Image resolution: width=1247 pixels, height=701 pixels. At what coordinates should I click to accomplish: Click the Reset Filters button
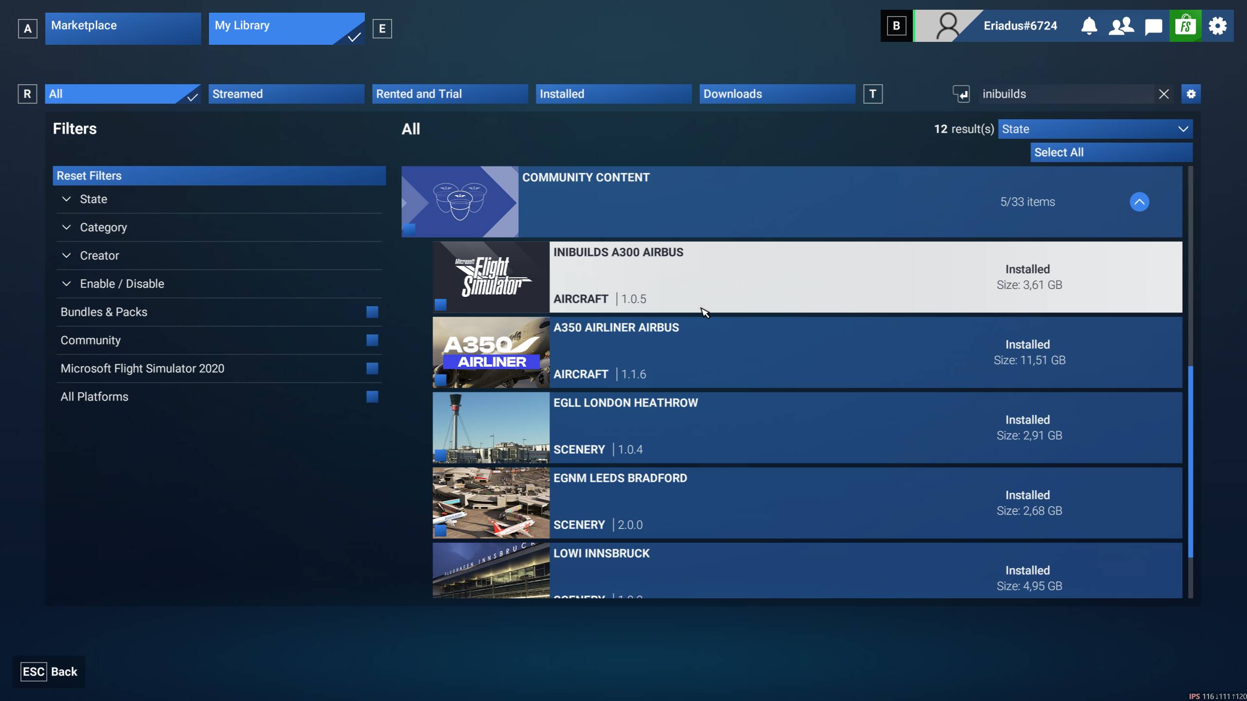click(219, 176)
